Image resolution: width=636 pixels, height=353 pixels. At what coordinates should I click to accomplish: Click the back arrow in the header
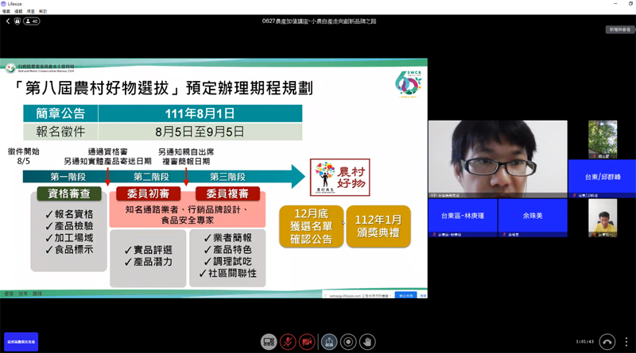coord(7,21)
